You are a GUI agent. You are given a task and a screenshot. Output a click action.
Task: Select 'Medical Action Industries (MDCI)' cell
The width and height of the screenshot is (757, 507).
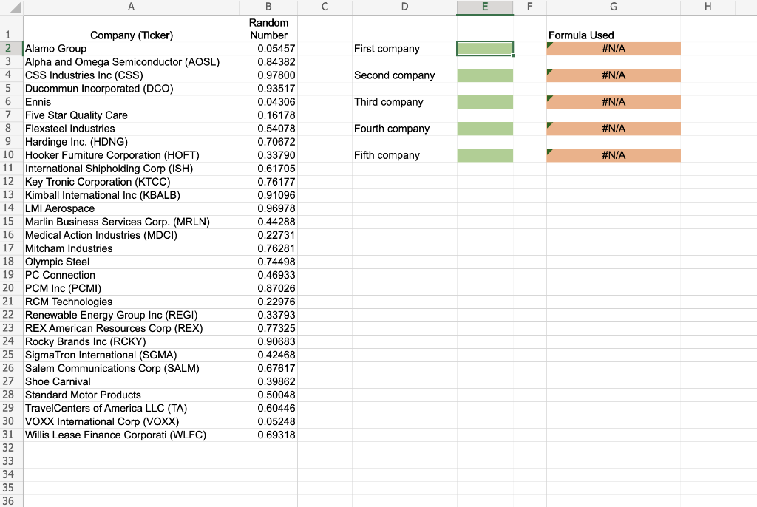[x=132, y=235]
